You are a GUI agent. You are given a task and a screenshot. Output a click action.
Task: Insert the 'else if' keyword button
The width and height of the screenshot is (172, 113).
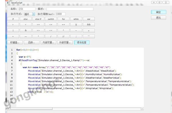tap(38, 19)
